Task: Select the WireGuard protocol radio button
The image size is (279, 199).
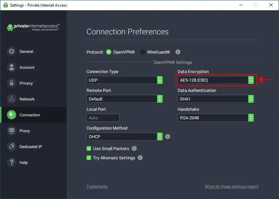Action: (x=142, y=52)
